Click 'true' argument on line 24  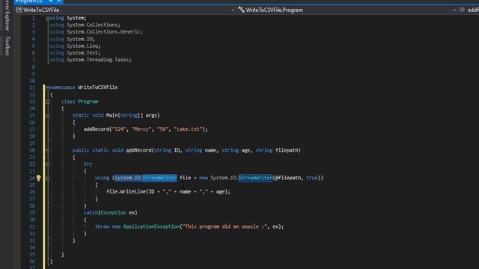[x=312, y=178]
